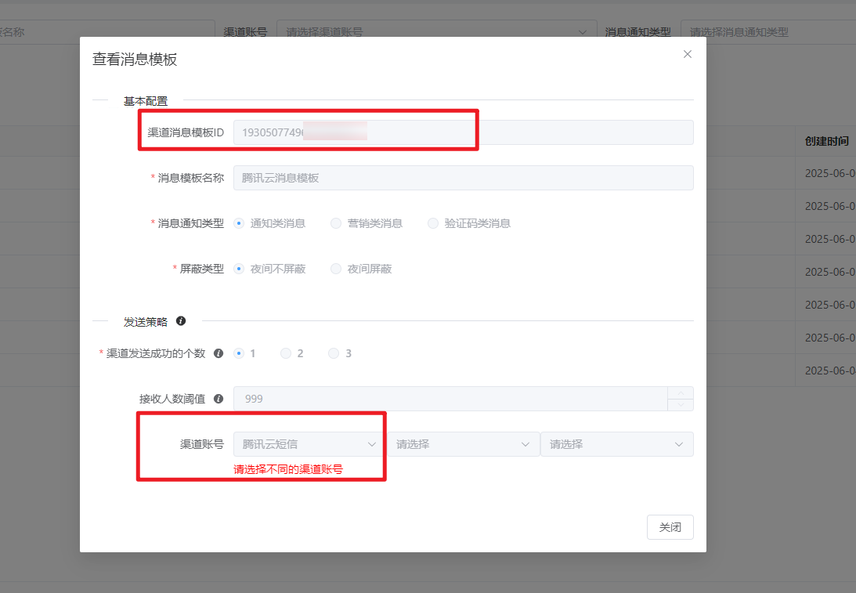Click info icon beside 接收人数阈值
856x593 pixels.
coord(219,399)
